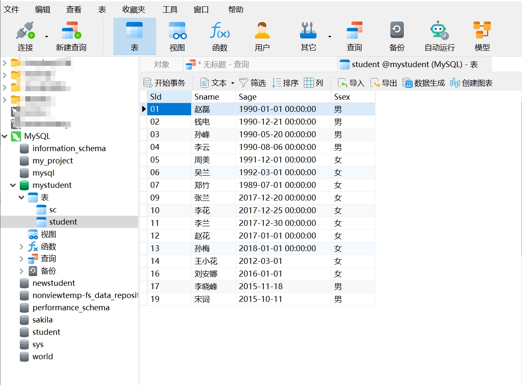Viewport: 522px width, 385px height.
Task: Start an import with the 导入 wizard
Action: (352, 83)
